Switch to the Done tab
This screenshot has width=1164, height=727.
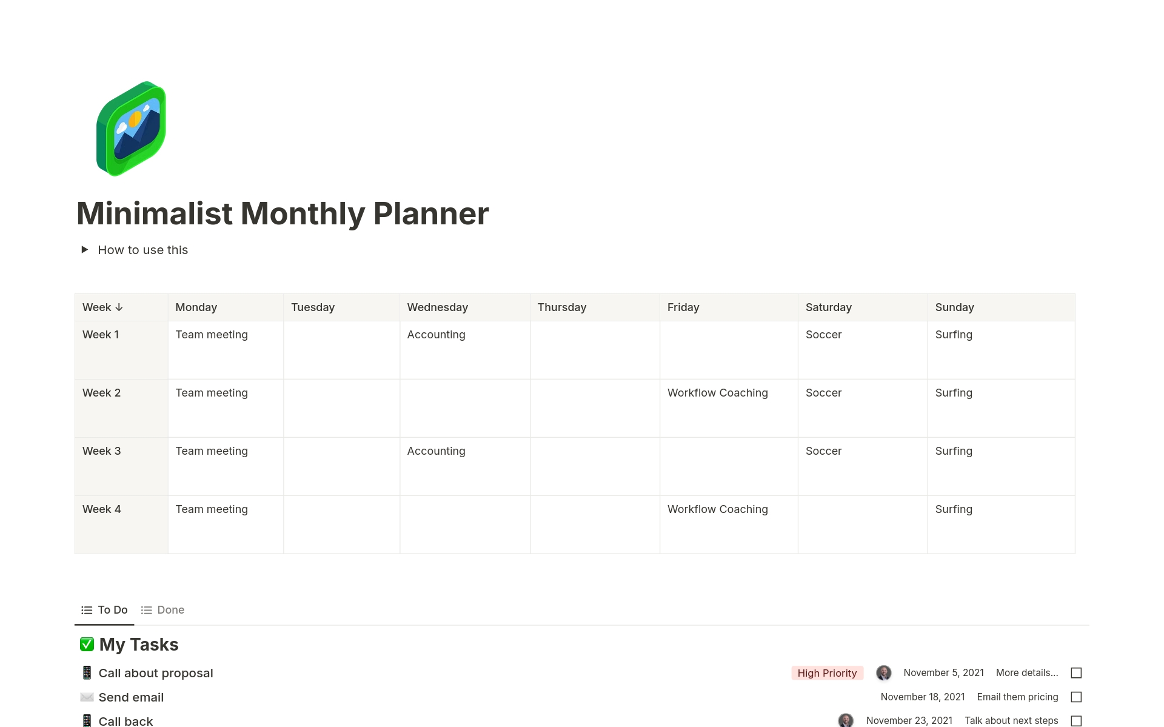pos(162,610)
